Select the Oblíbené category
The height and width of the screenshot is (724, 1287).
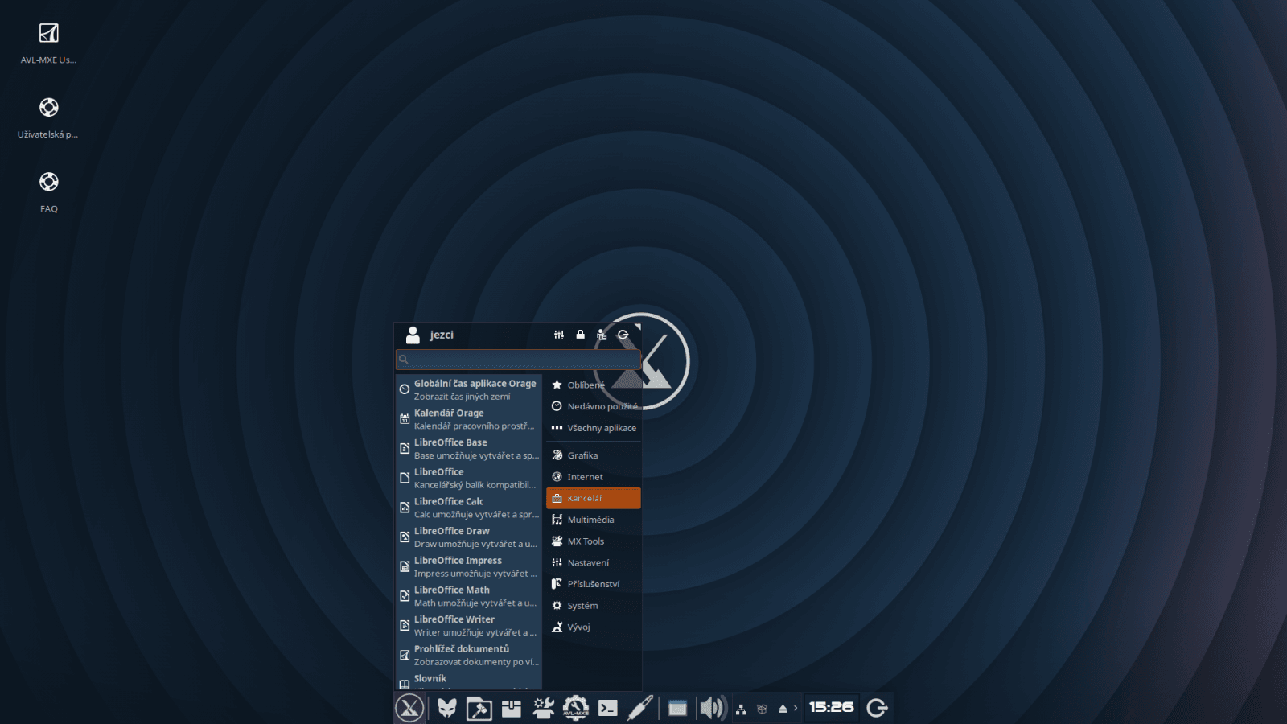pyautogui.click(x=587, y=385)
